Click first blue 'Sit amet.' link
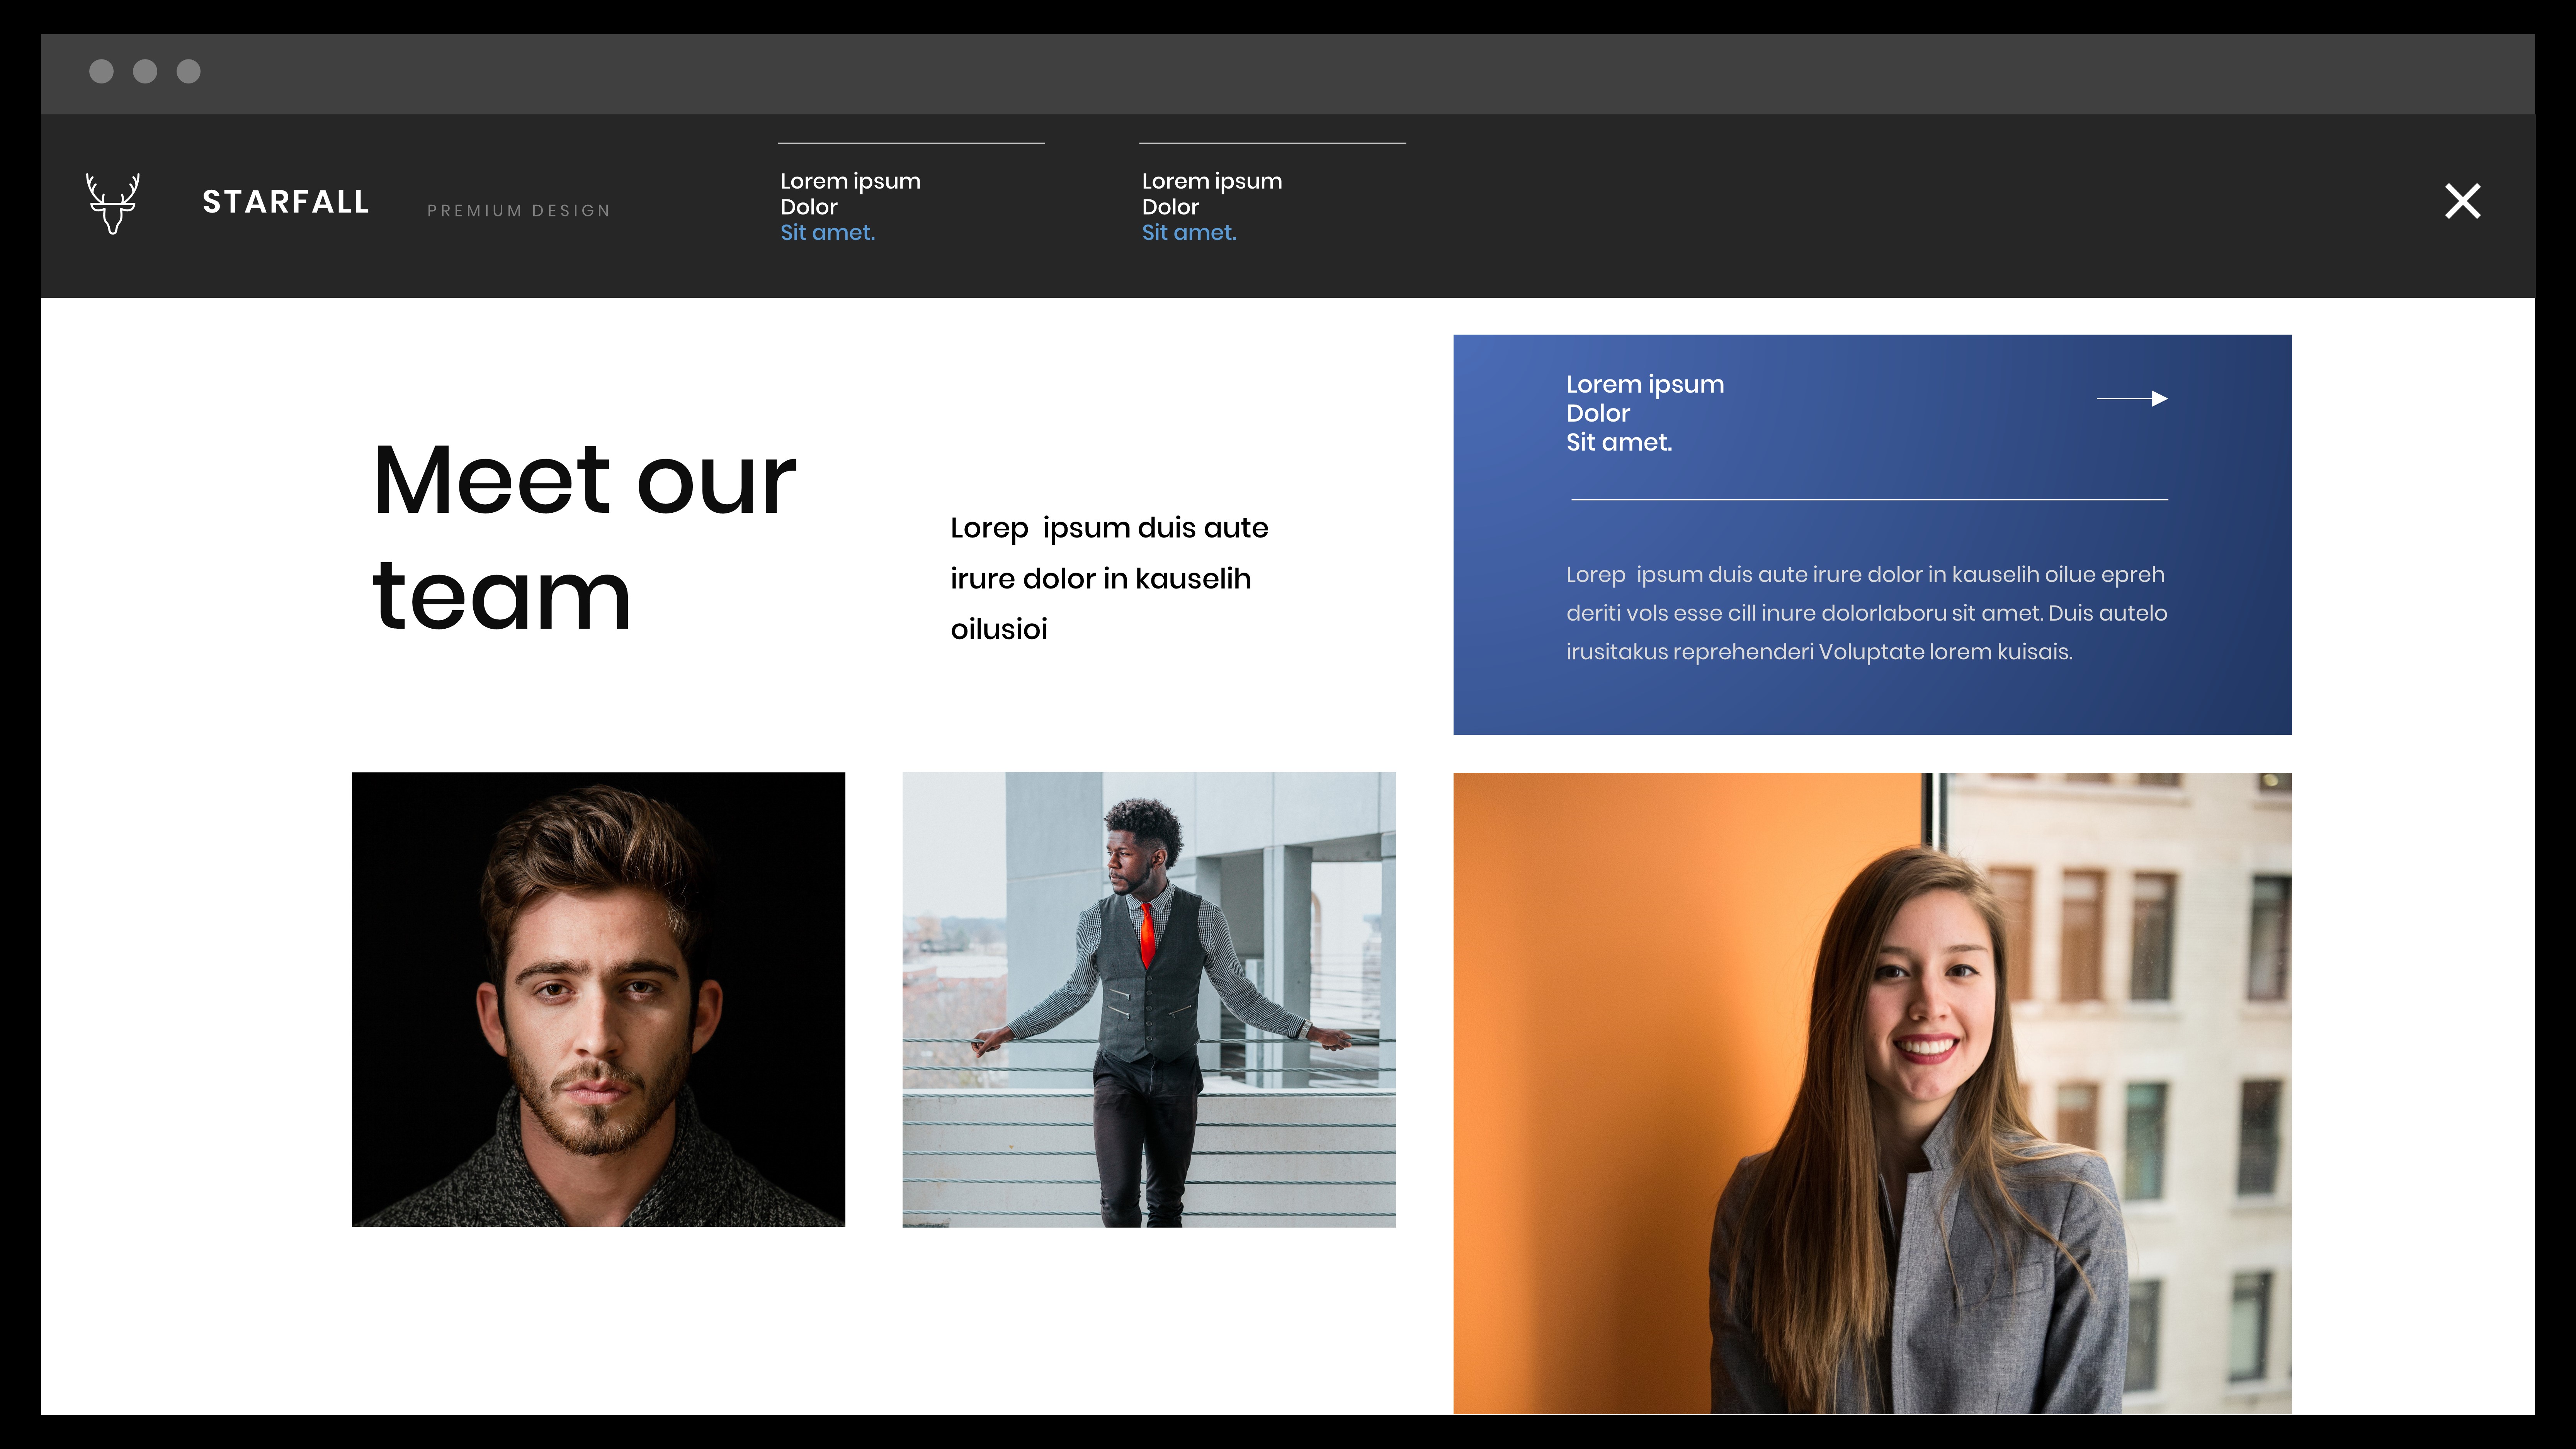This screenshot has width=2576, height=1449. pyautogui.click(x=827, y=233)
